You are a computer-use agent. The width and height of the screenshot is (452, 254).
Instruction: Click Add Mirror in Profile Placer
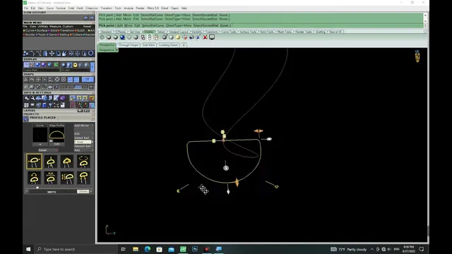(x=82, y=126)
